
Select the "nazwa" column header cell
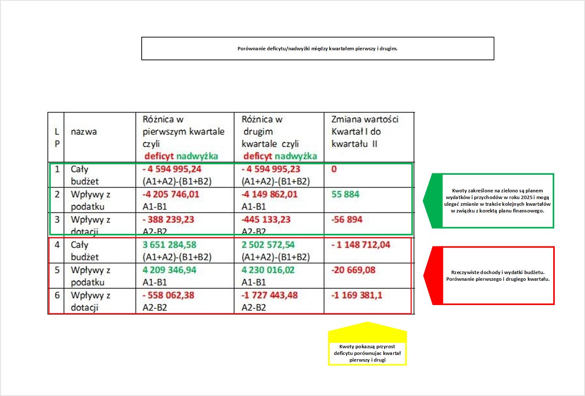click(84, 132)
